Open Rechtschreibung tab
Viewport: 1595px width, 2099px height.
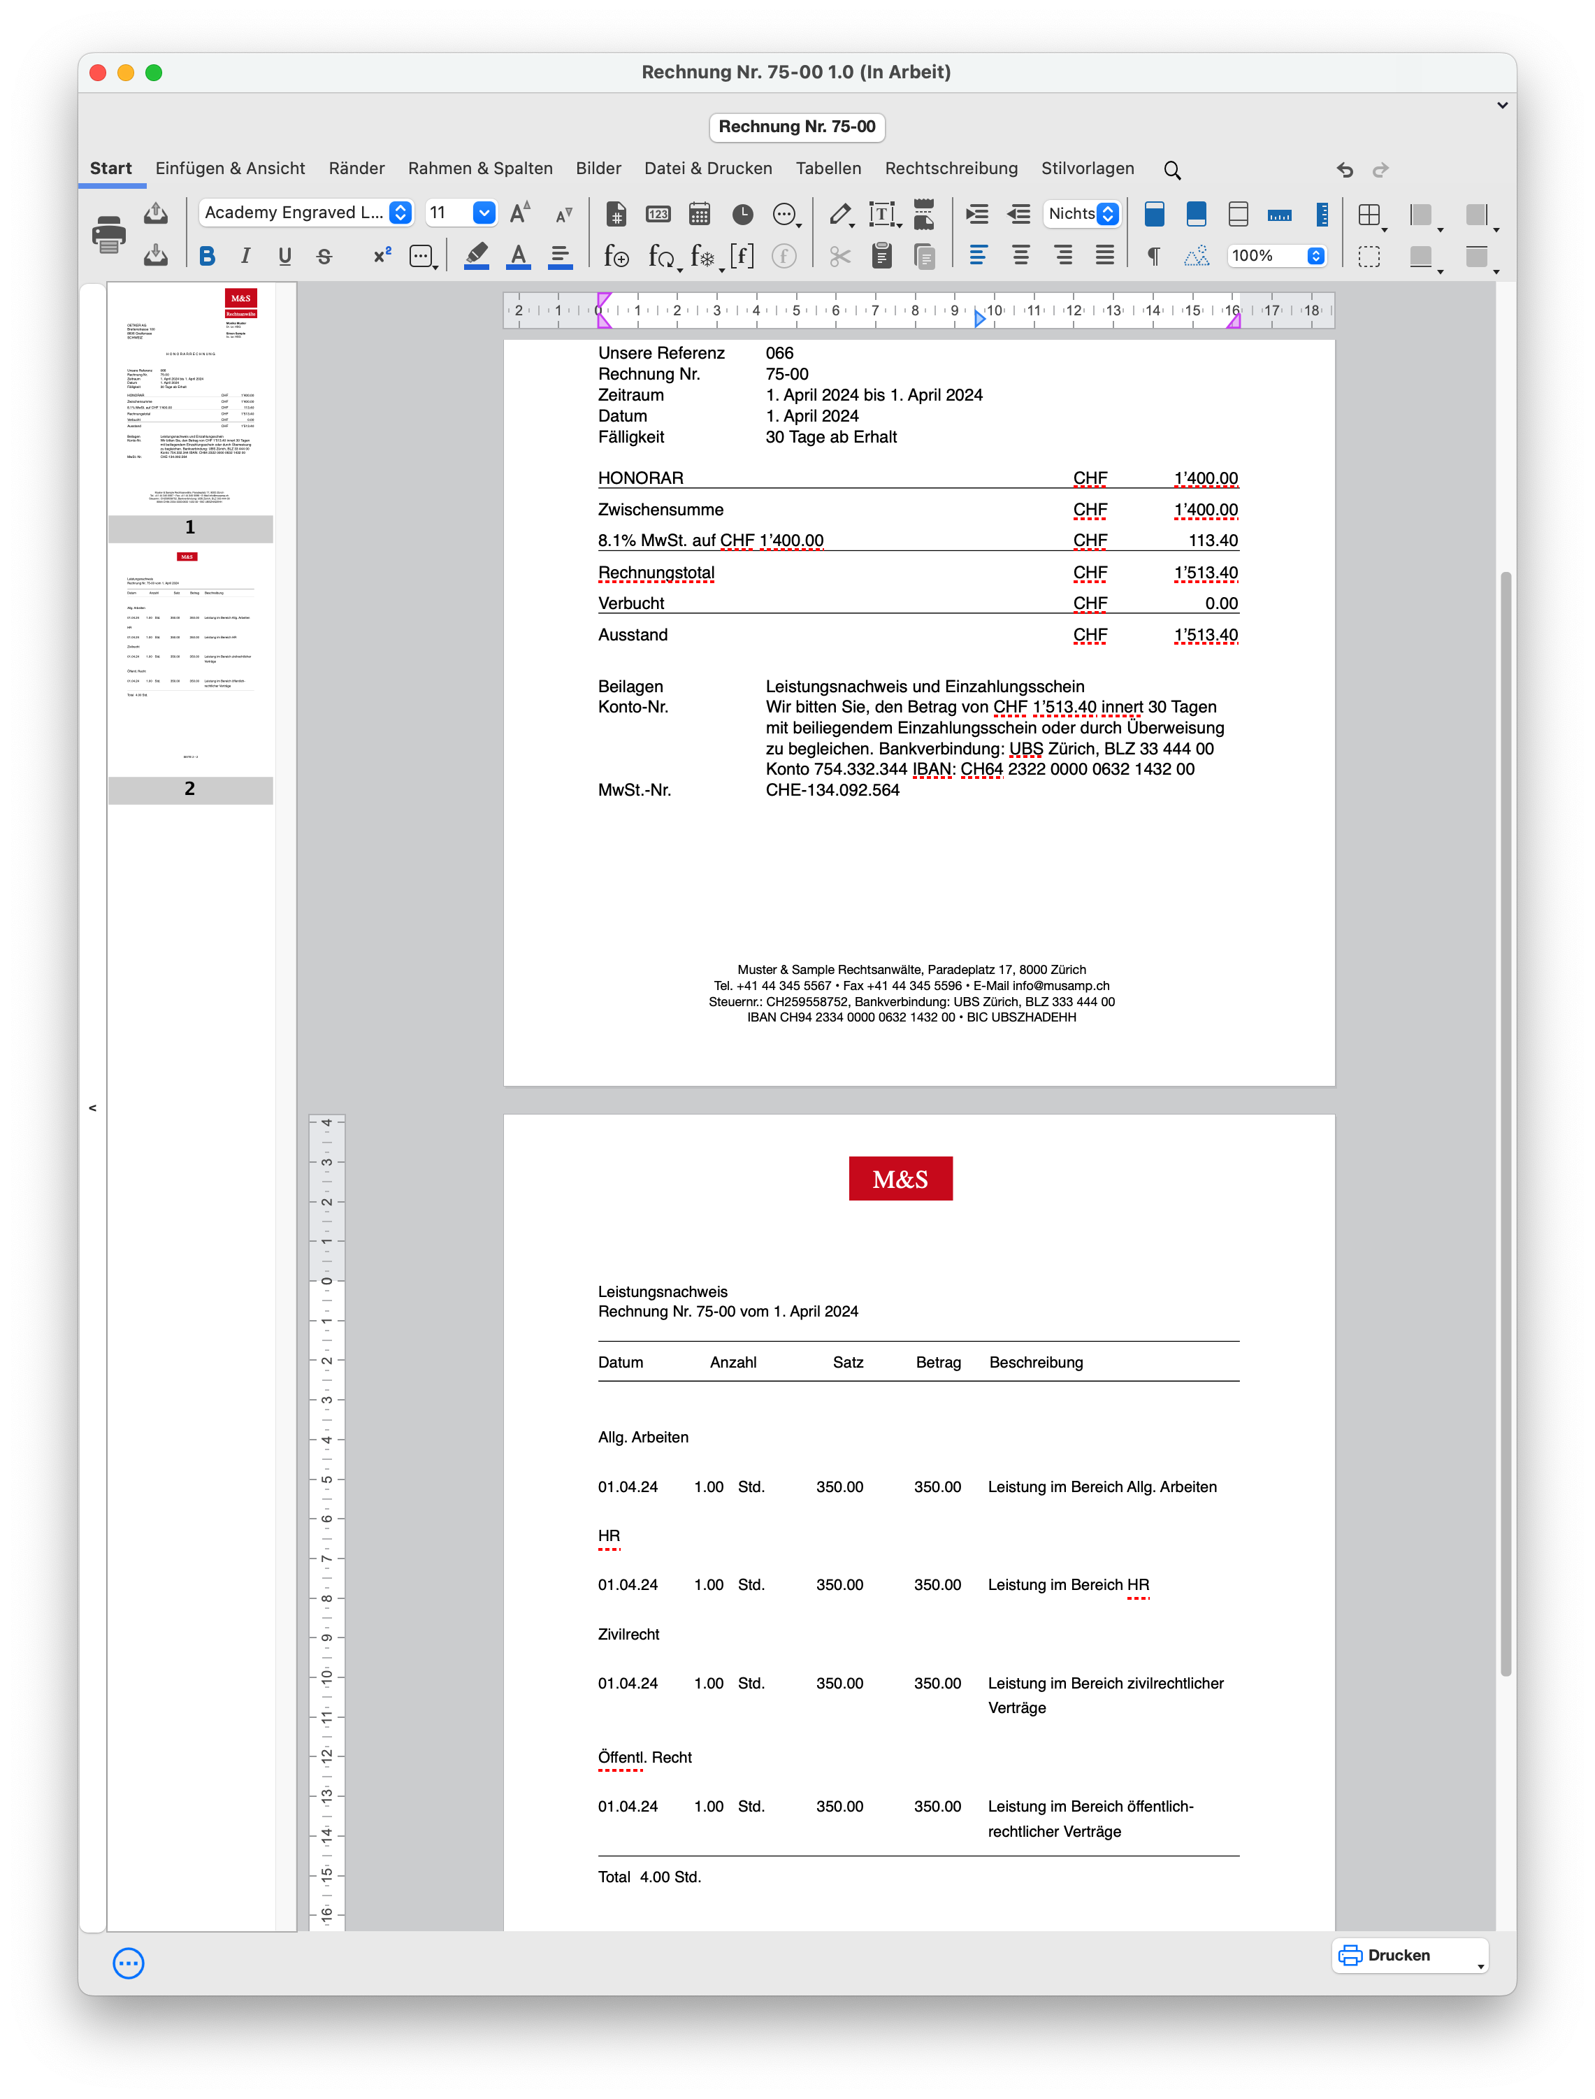pyautogui.click(x=951, y=168)
